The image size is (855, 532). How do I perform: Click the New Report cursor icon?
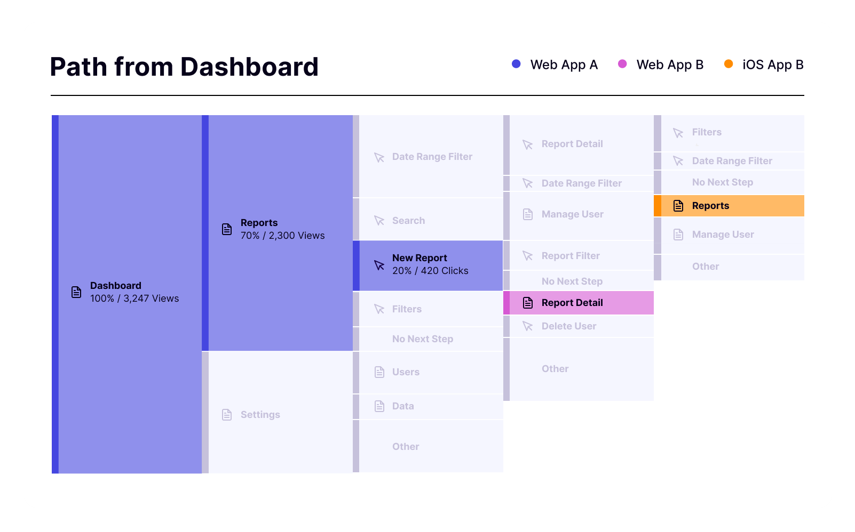379,265
